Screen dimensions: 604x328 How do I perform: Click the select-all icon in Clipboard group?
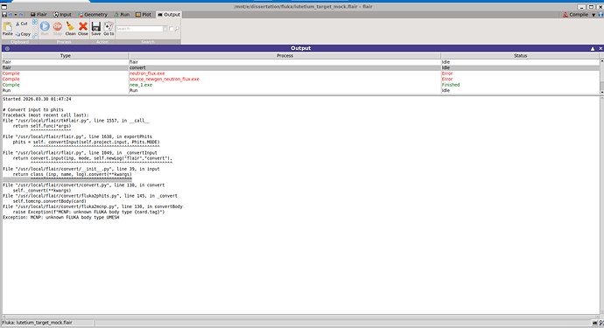[35, 23]
